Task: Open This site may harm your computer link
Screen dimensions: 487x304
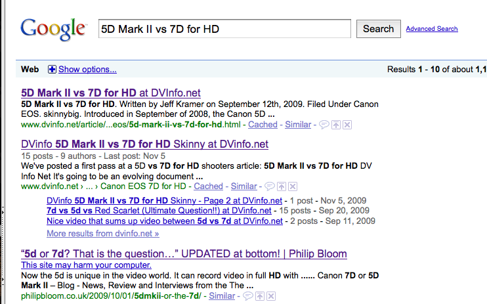Action: [87, 265]
